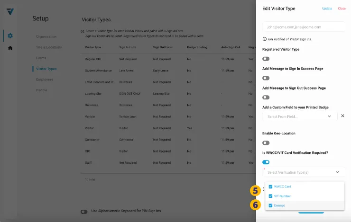
Task: Turn on Enable Geo-Location switch
Action: coord(266,142)
